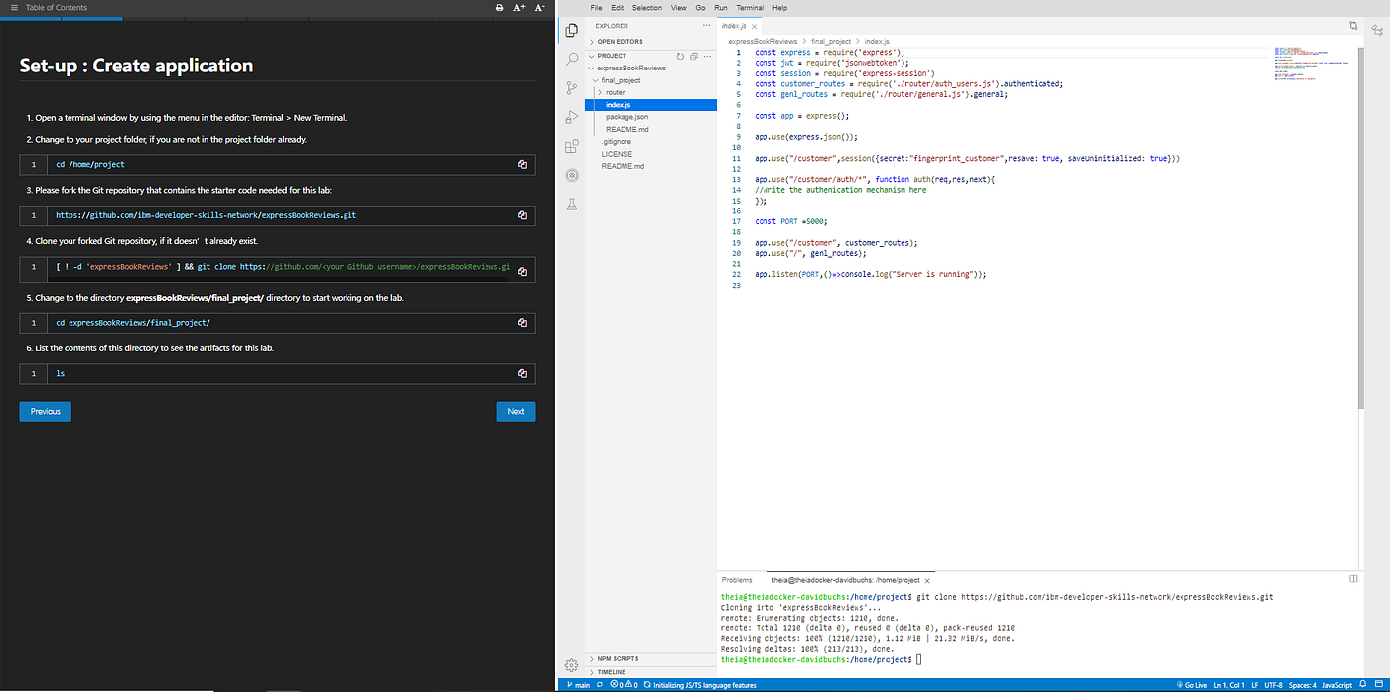
Task: Open the Extensions view in activity bar
Action: pos(571,146)
